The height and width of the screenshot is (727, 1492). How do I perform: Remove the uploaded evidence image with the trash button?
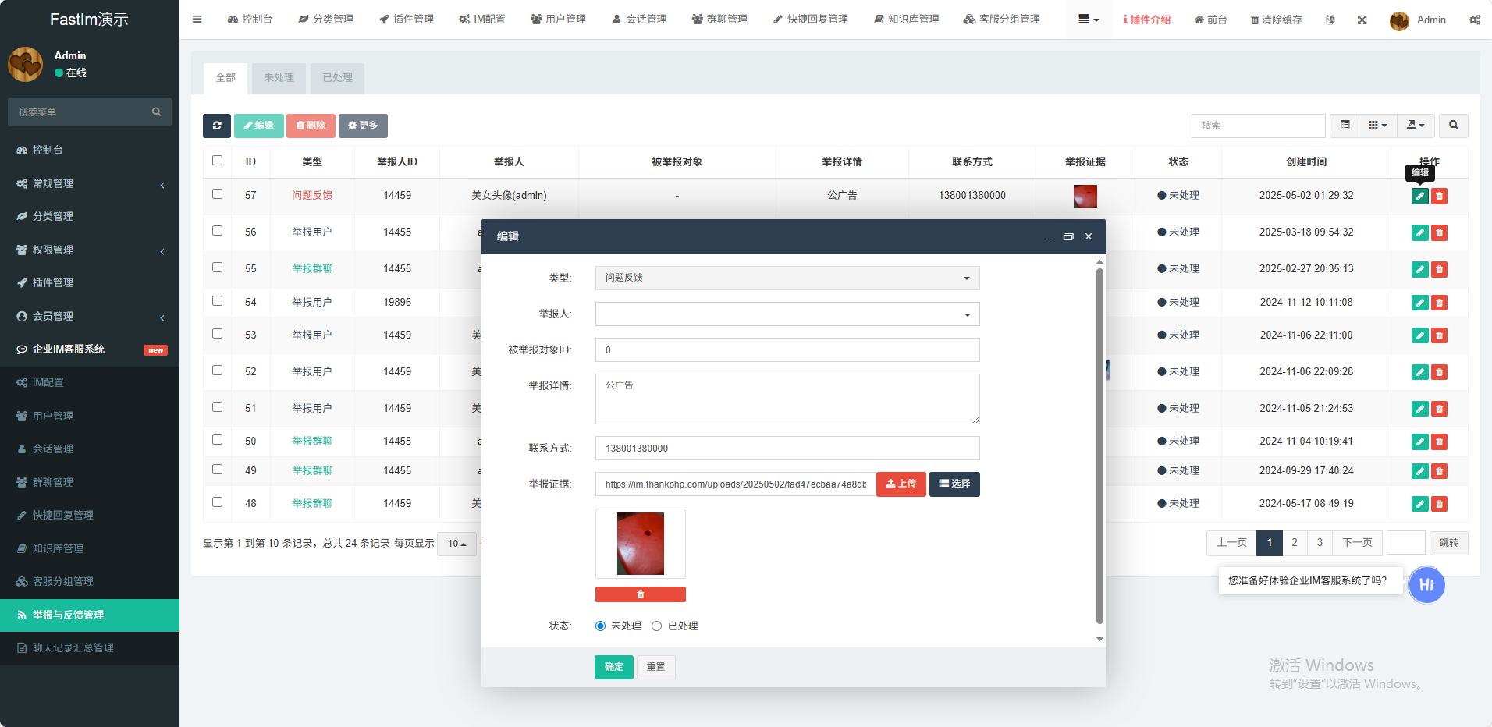tap(640, 594)
